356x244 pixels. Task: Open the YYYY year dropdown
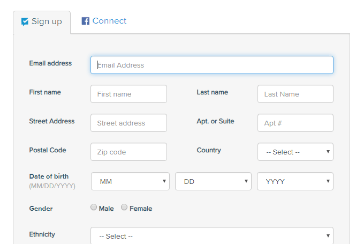tap(295, 181)
